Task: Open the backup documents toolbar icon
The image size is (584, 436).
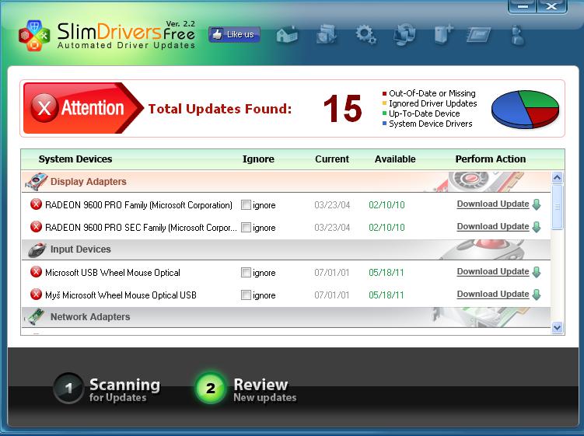Action: point(327,35)
